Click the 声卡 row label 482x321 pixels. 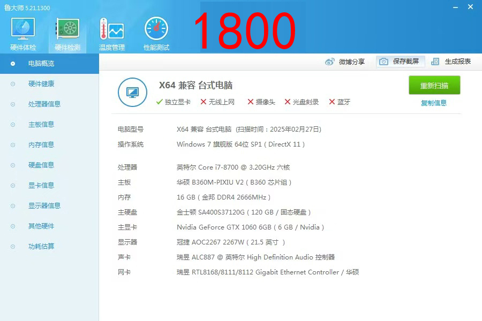(x=124, y=257)
